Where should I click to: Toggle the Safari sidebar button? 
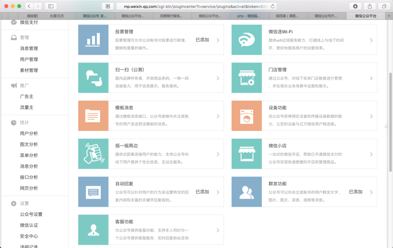coord(51,6)
